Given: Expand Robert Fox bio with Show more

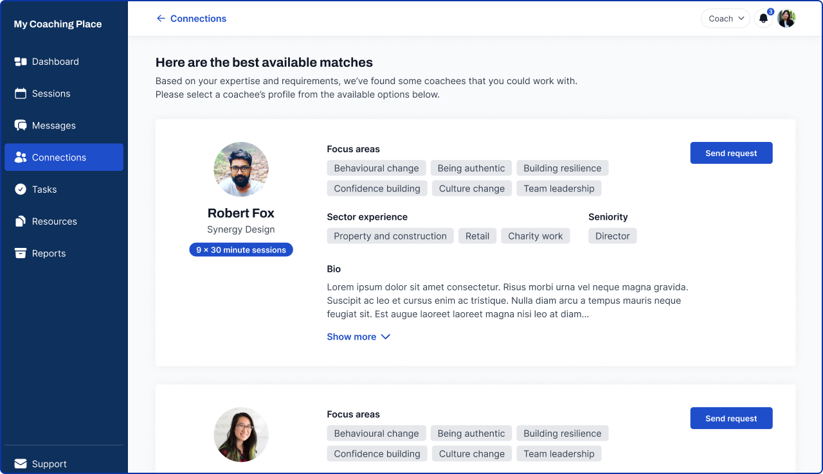Looking at the screenshot, I should [x=359, y=337].
